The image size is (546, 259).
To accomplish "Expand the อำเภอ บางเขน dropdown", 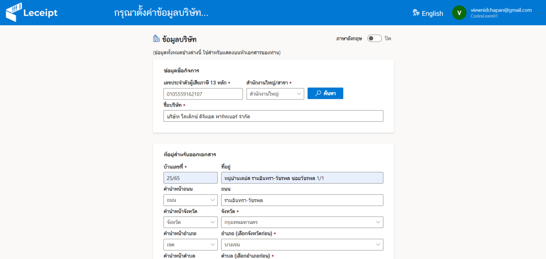I will [301, 245].
